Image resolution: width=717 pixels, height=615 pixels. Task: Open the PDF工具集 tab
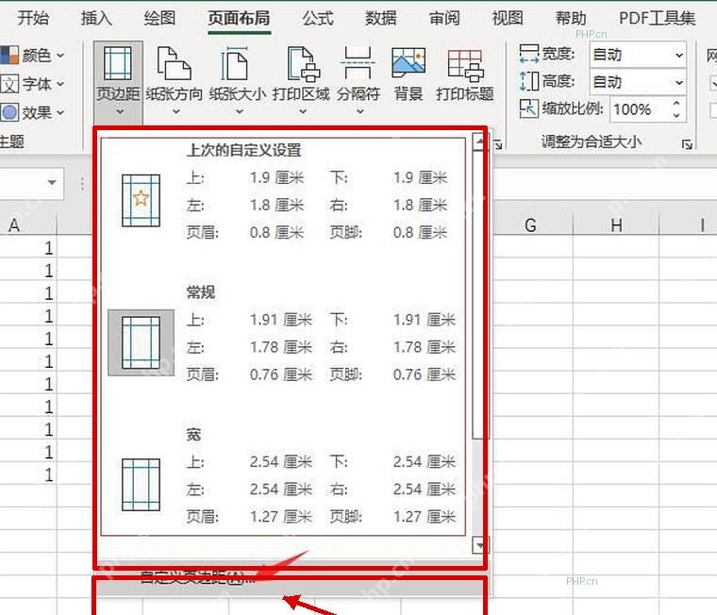point(657,18)
